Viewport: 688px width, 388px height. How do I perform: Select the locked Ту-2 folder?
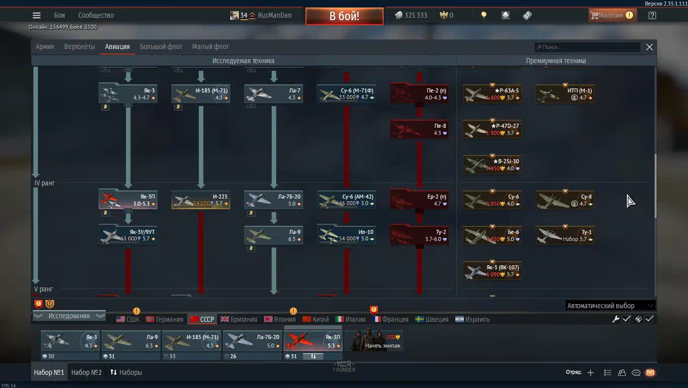(x=419, y=235)
